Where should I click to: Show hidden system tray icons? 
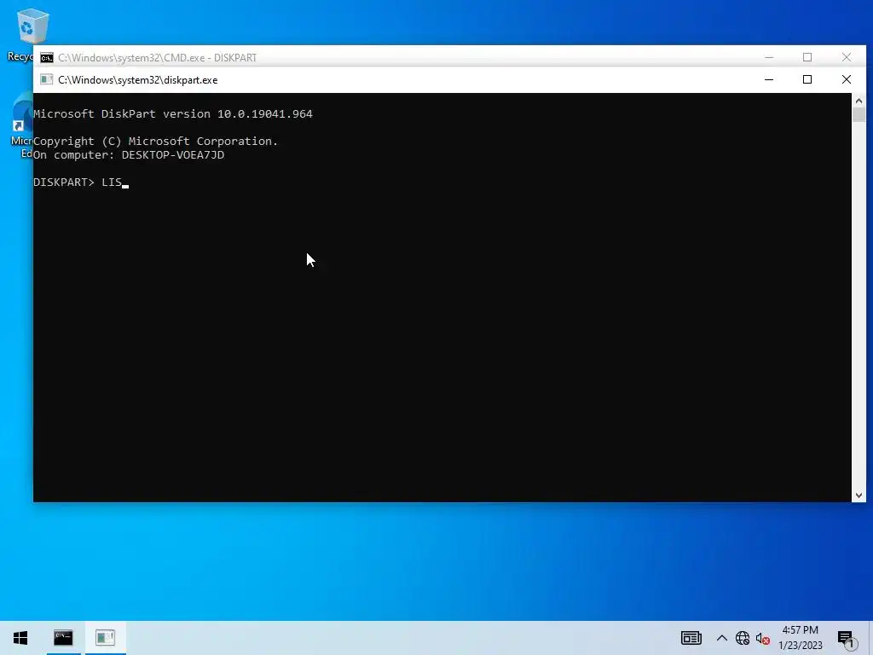point(721,638)
